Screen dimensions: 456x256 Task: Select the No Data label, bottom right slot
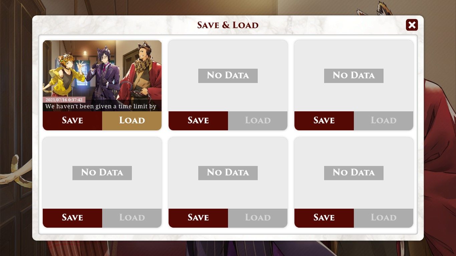pos(354,173)
